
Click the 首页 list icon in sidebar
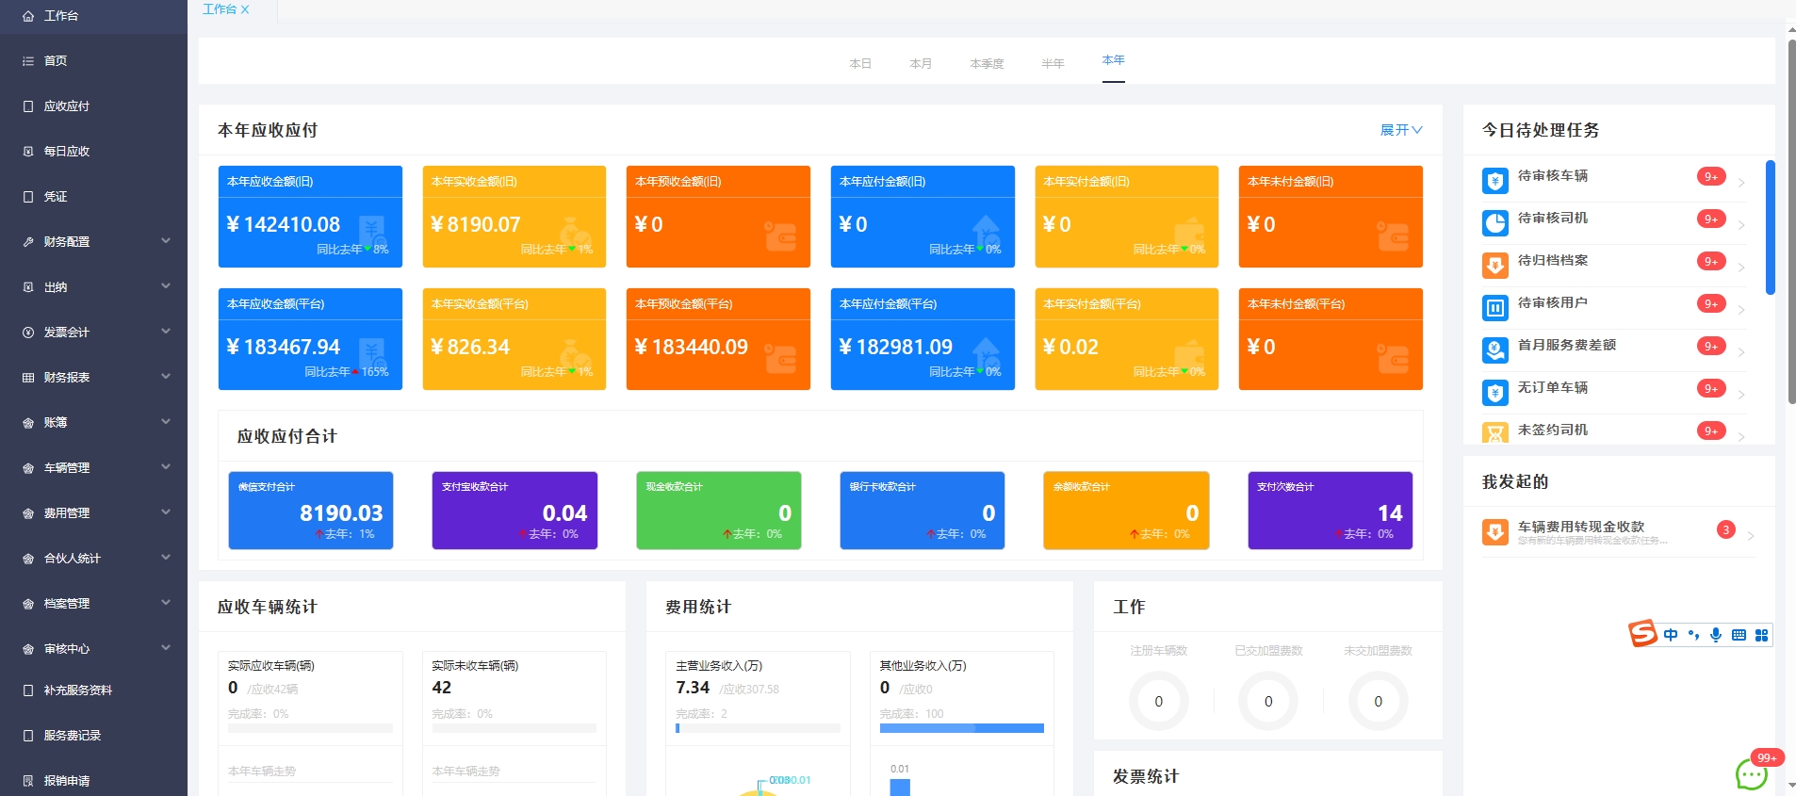(28, 61)
